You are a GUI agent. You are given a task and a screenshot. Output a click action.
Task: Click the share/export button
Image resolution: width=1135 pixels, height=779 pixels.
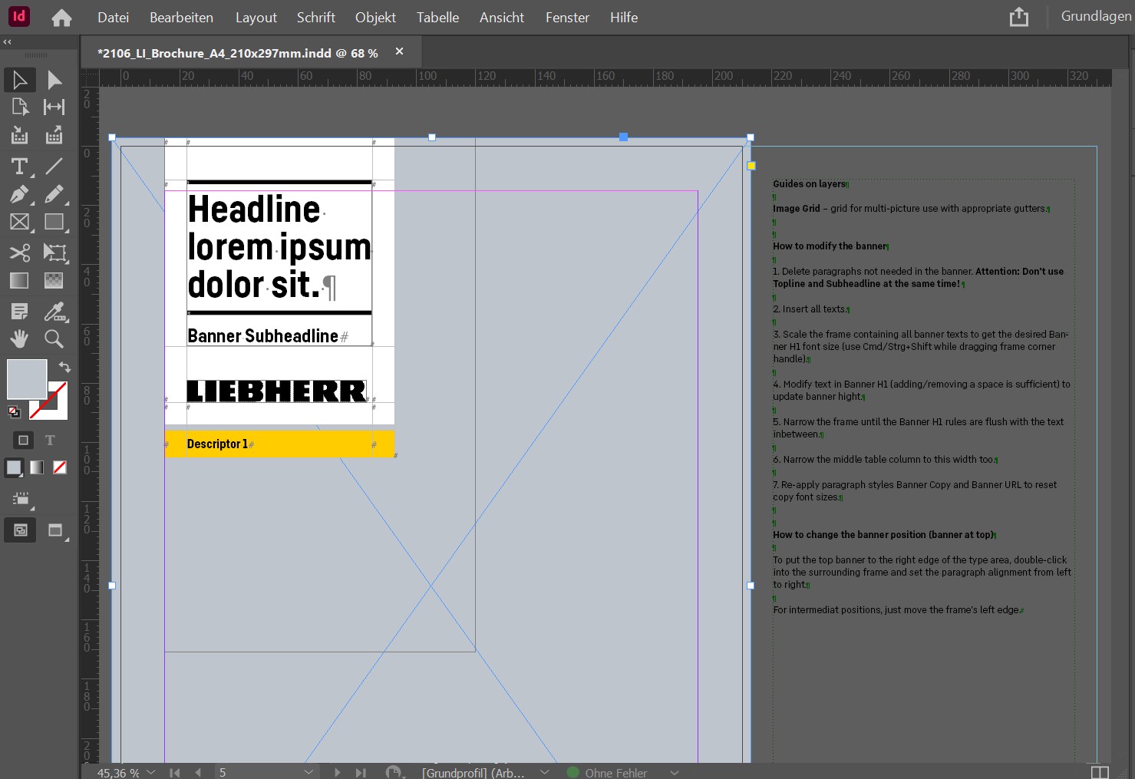click(x=1018, y=17)
